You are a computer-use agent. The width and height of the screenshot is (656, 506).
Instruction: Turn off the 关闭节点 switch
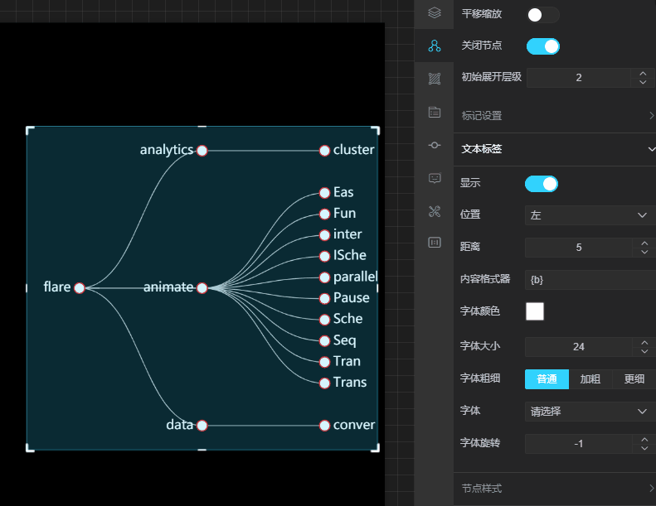(542, 46)
